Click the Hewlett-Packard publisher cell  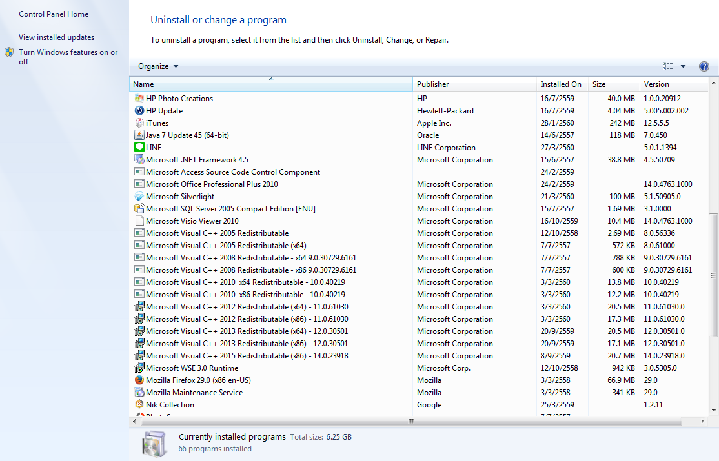(x=445, y=111)
